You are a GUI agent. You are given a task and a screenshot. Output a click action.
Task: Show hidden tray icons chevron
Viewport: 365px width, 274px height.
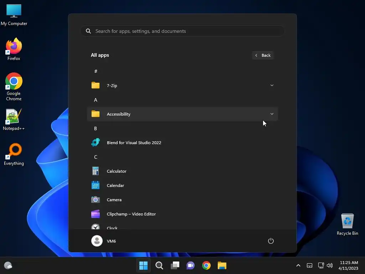point(298,265)
